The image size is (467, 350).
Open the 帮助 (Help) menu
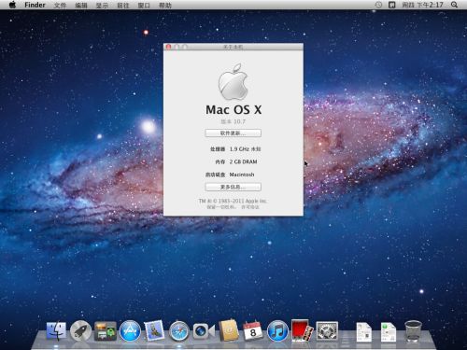165,6
